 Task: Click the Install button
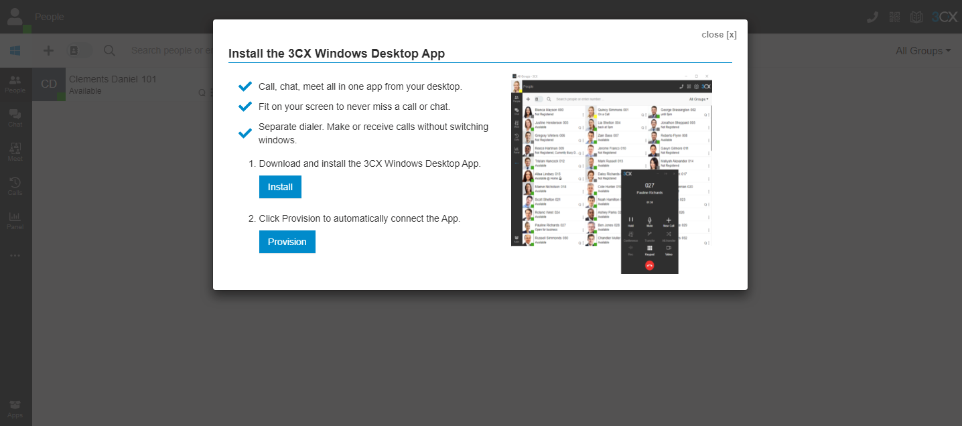[280, 187]
